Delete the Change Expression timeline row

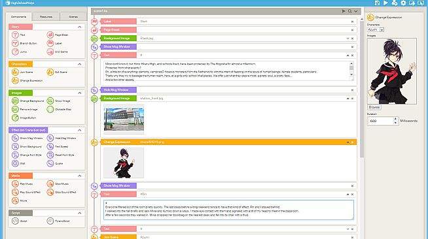[x=352, y=142]
